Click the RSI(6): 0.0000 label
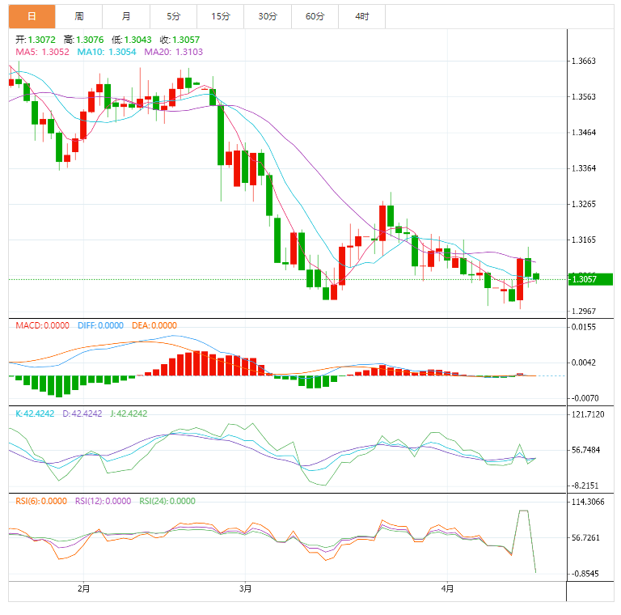 click(x=41, y=501)
